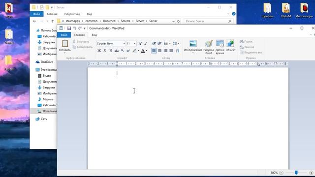Open the font color dropdown arrow
The width and height of the screenshot is (315, 177).
click(147, 51)
